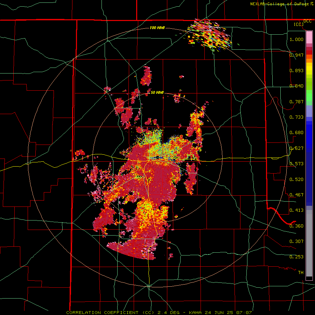Viewport: 315px width, 315px height.
Task: Click the 50 NMI range ring label
Action: coord(157,92)
